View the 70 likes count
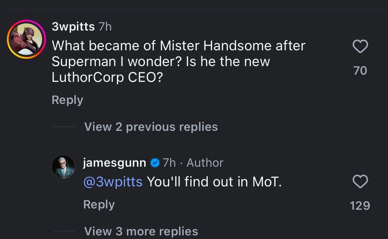388x239 pixels. pyautogui.click(x=360, y=70)
